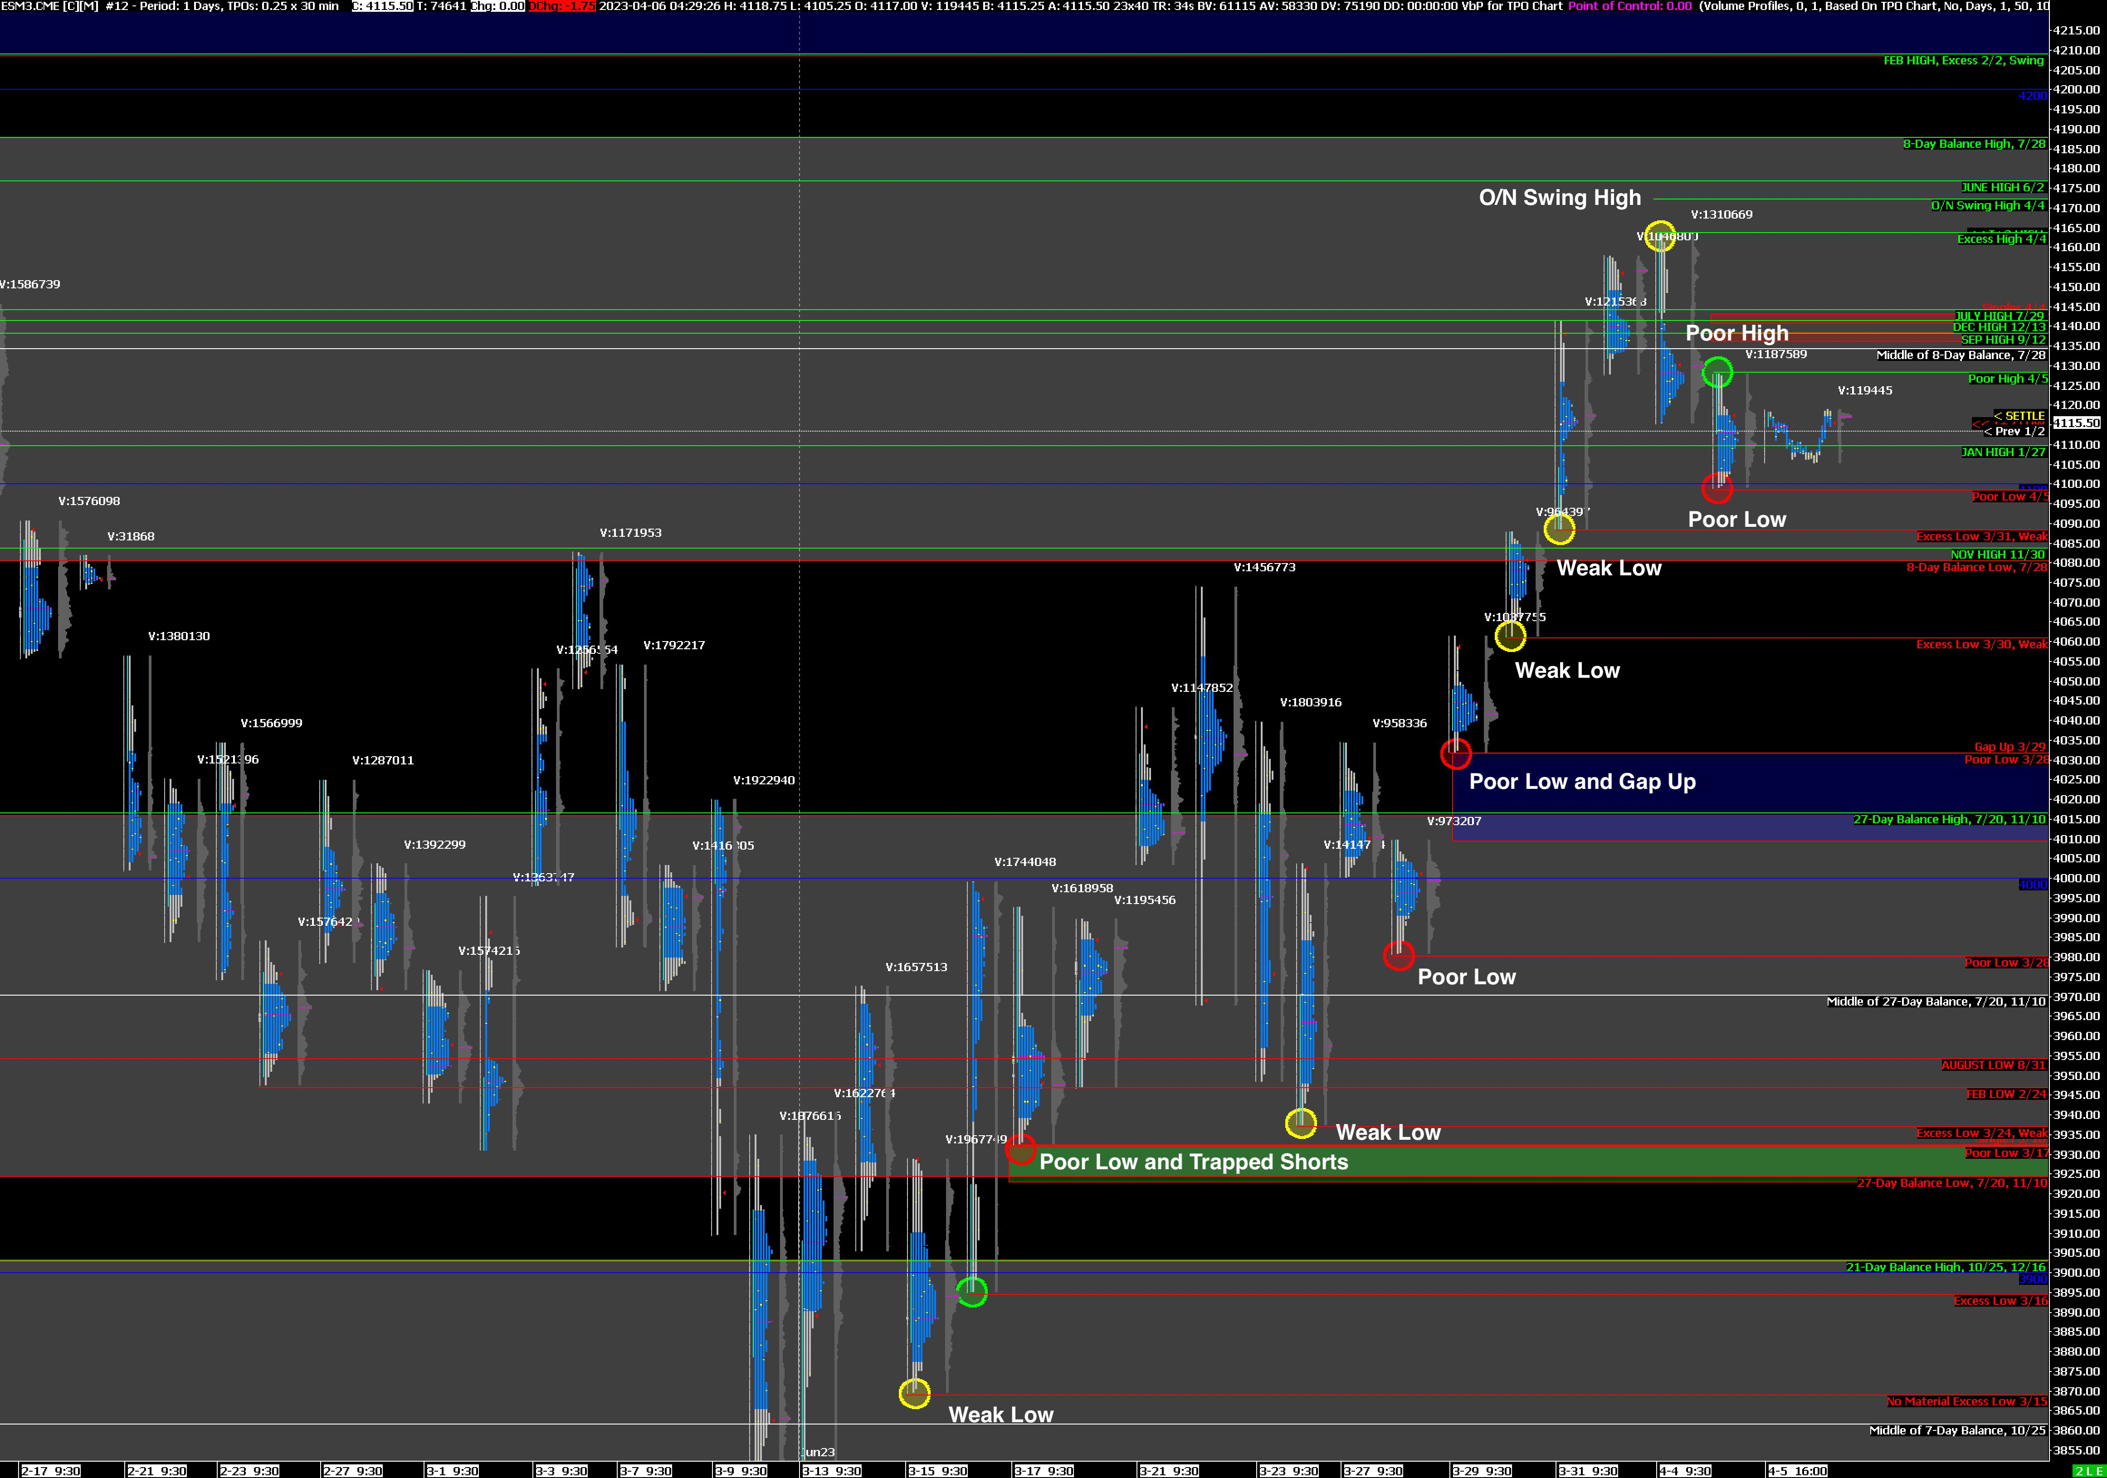Select the 4-5 16:00 time axis label
Screen dimensions: 2107x1478
click(x=1798, y=1471)
